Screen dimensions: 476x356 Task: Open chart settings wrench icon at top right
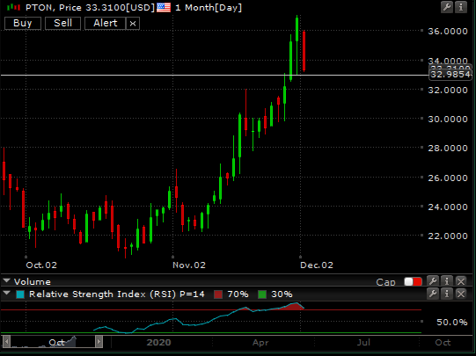click(x=447, y=7)
